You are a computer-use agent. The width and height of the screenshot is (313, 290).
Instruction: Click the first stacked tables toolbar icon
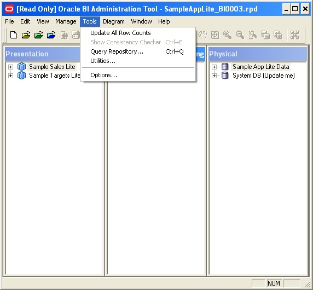click(x=265, y=35)
